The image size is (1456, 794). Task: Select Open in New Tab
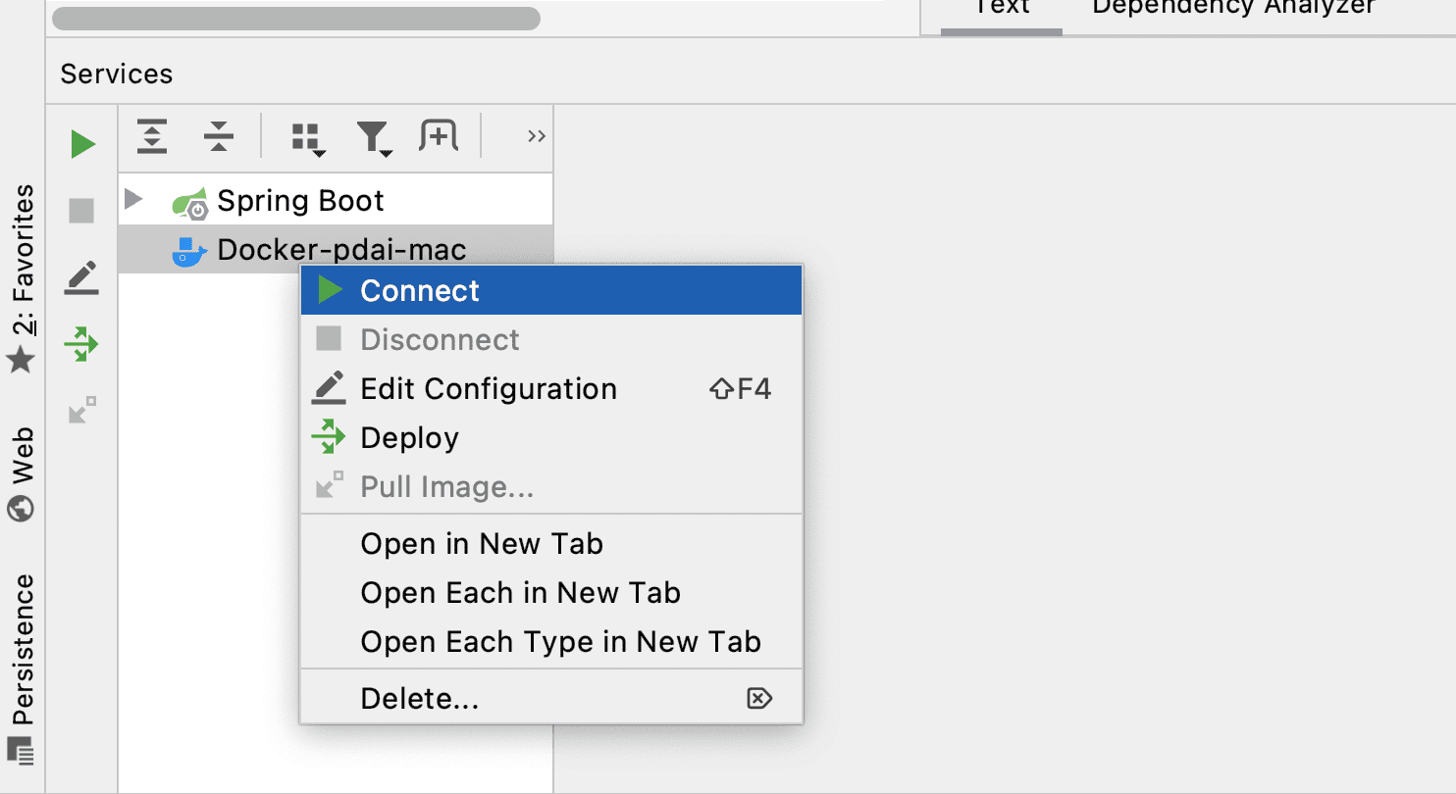[482, 544]
